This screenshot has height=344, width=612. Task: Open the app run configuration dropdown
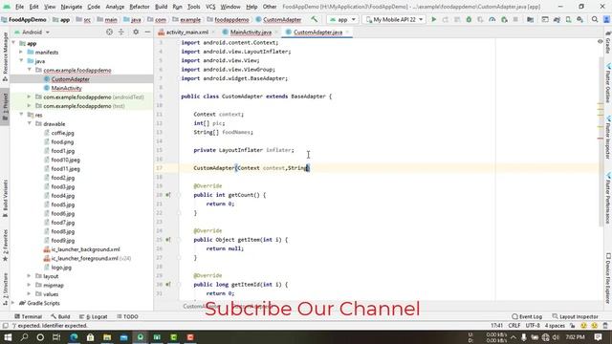tap(342, 19)
